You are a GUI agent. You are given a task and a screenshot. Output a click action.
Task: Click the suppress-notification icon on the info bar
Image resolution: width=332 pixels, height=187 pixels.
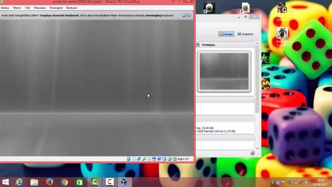tap(188, 15)
